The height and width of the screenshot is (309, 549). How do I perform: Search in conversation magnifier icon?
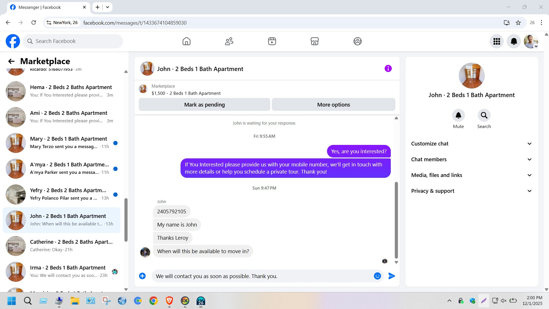pos(484,115)
